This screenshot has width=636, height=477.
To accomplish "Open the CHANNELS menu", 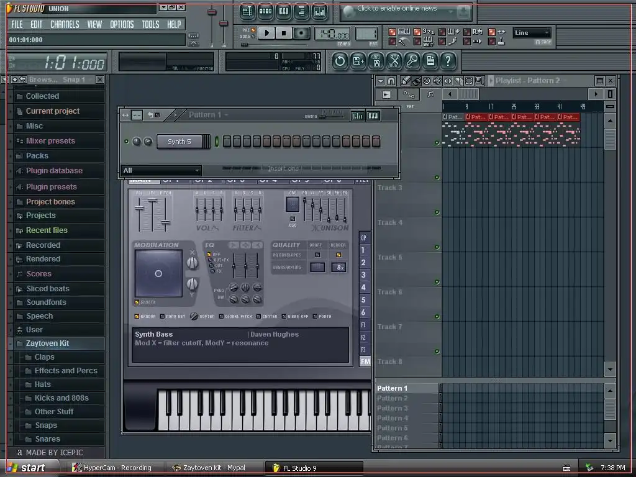I will 65,24.
